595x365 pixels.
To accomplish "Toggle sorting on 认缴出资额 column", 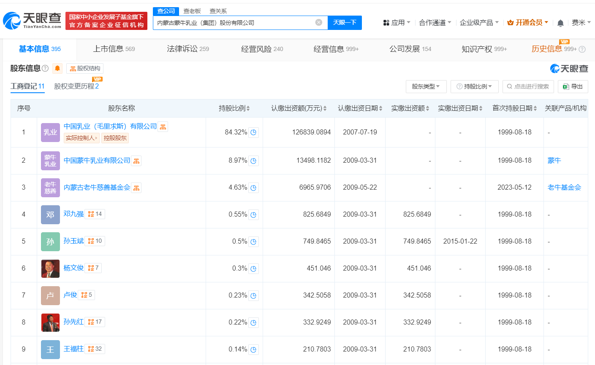I will pyautogui.click(x=325, y=108).
